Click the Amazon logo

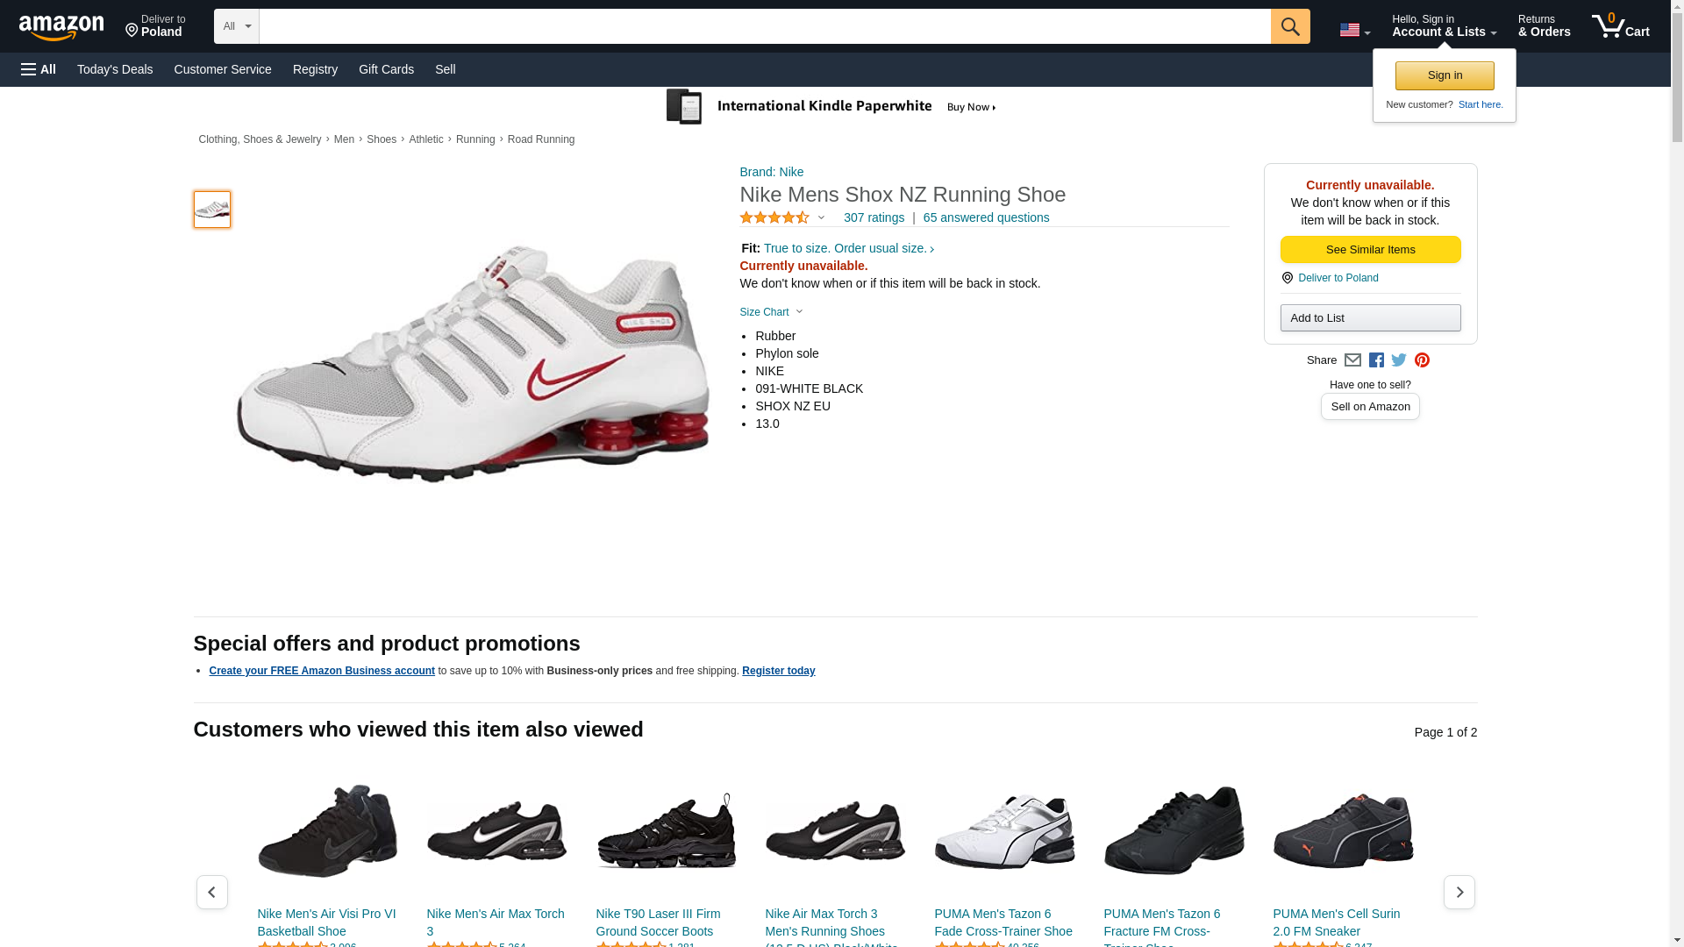pyautogui.click(x=61, y=28)
